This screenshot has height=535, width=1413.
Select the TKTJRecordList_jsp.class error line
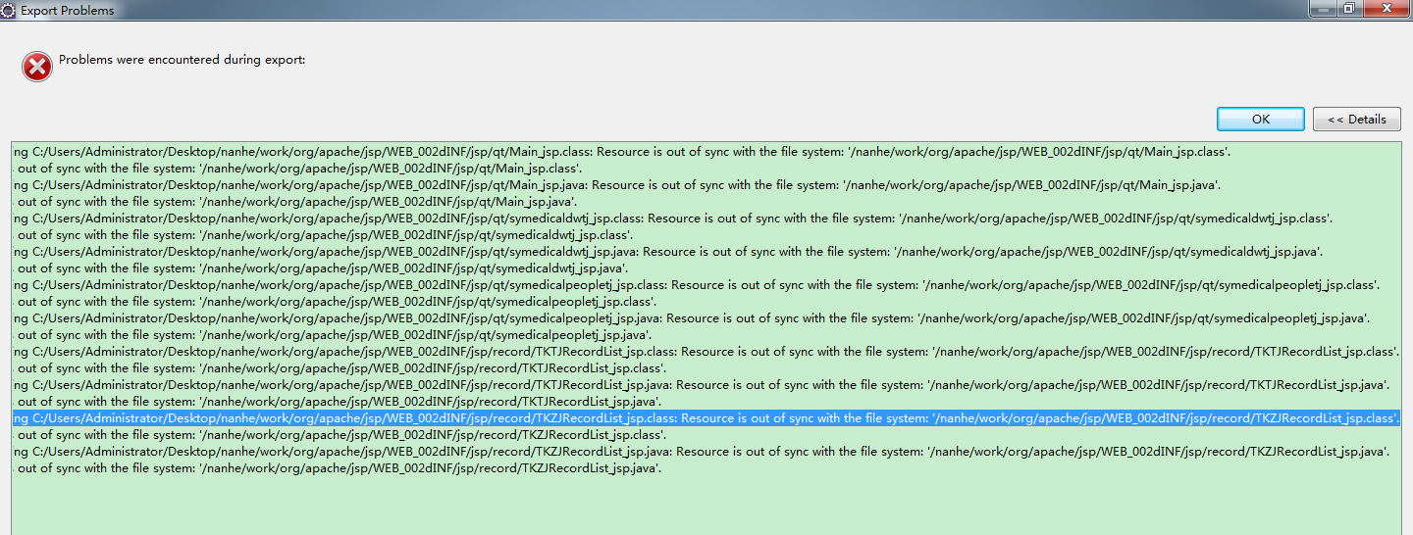706,352
